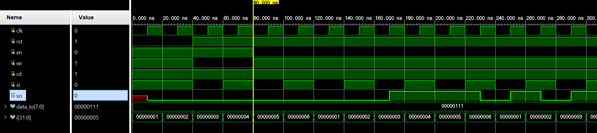Click the data_io[7:0] bus icon

click(x=13, y=106)
